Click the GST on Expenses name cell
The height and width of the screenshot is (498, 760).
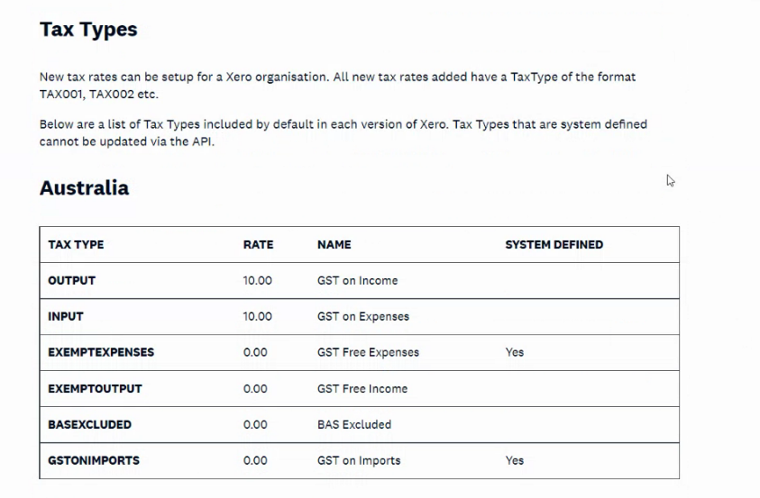363,316
